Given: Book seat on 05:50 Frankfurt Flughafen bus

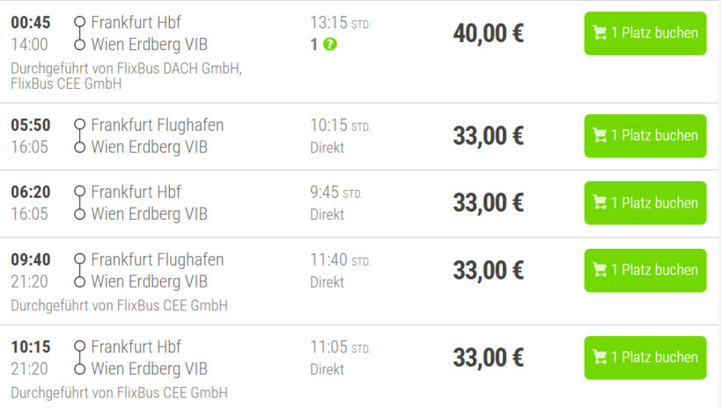Looking at the screenshot, I should (x=645, y=135).
